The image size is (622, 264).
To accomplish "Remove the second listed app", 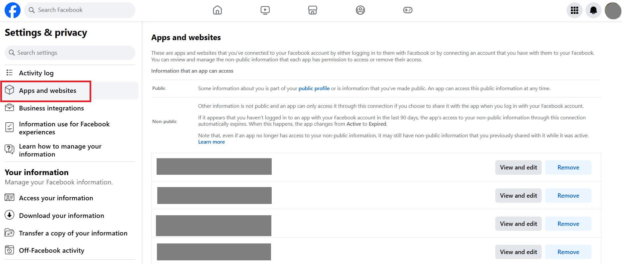I will coord(568,196).
